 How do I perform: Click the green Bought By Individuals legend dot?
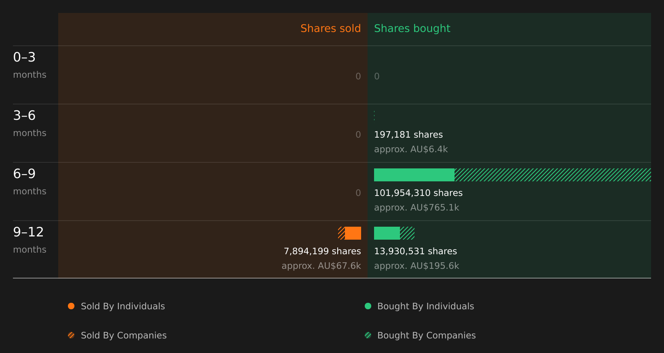[x=368, y=306]
